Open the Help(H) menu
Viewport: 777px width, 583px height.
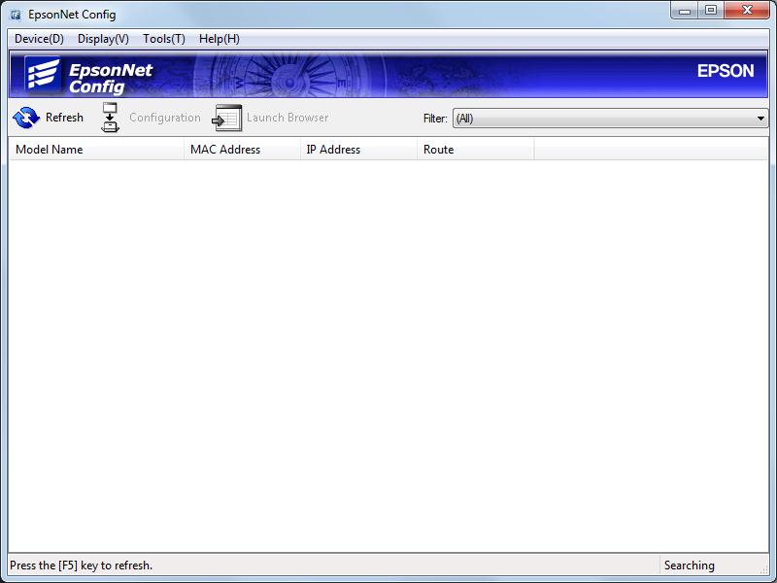(220, 39)
